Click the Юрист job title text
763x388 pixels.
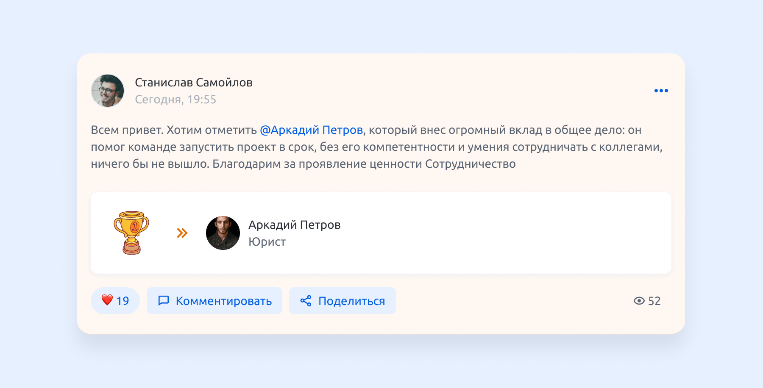tap(267, 242)
